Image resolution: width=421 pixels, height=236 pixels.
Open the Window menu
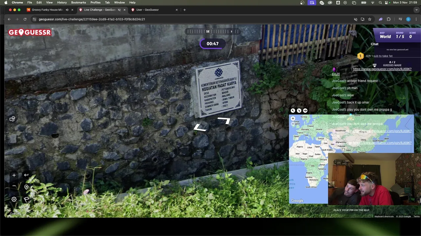119,2
